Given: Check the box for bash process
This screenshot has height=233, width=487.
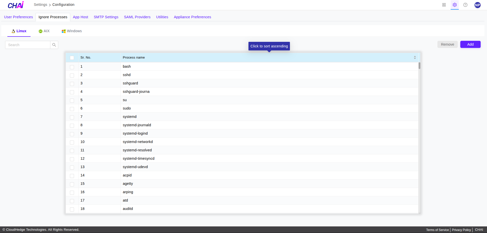Looking at the screenshot, I should tap(72, 67).
